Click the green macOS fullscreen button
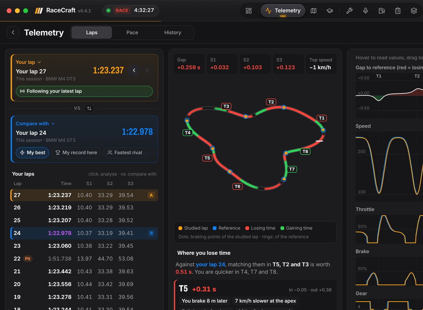This screenshot has height=310, width=423. (26, 11)
